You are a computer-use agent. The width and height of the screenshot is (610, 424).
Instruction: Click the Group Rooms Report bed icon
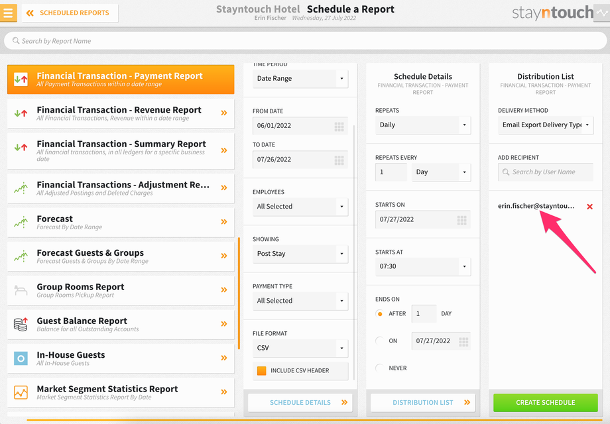coord(21,290)
